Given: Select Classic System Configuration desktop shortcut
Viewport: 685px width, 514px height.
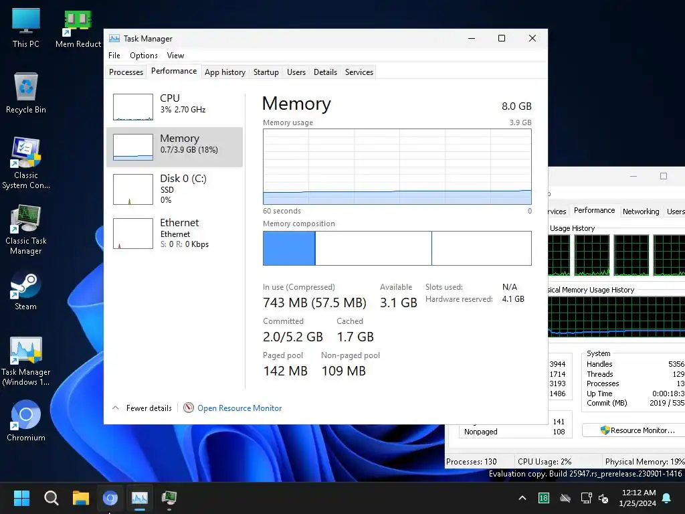Looking at the screenshot, I should pos(26,163).
